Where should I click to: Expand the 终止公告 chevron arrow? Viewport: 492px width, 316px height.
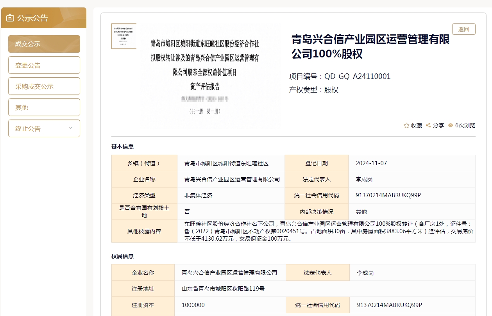tap(71, 128)
